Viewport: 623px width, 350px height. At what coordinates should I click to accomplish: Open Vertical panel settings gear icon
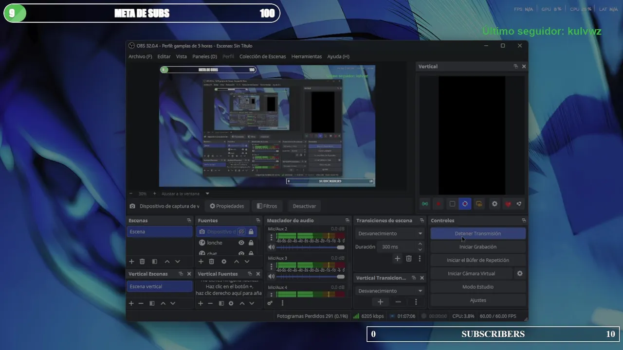click(495, 204)
